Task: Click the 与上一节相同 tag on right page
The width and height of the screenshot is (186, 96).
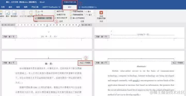Action: pyautogui.click(x=177, y=63)
